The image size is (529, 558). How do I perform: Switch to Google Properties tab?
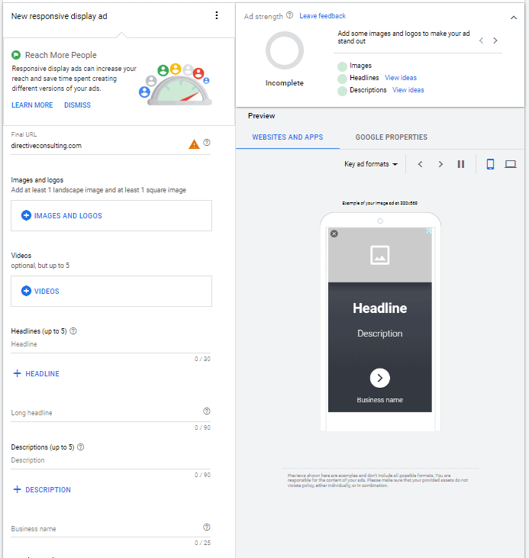pyautogui.click(x=392, y=137)
